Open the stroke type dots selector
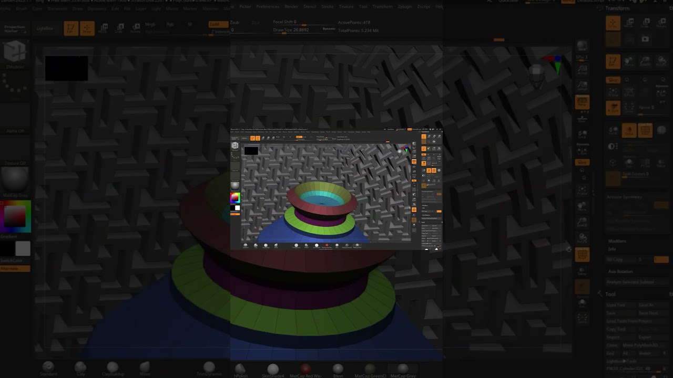The height and width of the screenshot is (378, 673). [x=15, y=86]
